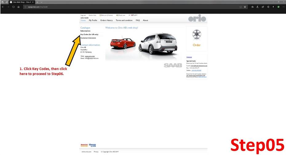
Task: Click the wheel rim Order image
Action: [197, 35]
